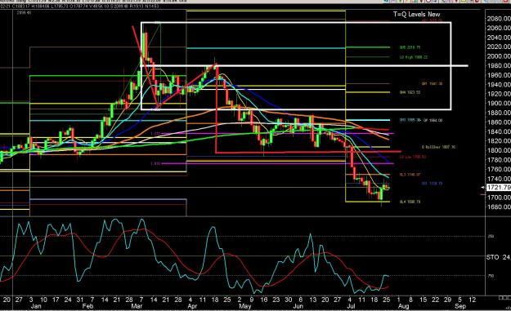The height and width of the screenshot is (311, 511).
Task: Click the May month label on time axis
Action: [x=245, y=306]
